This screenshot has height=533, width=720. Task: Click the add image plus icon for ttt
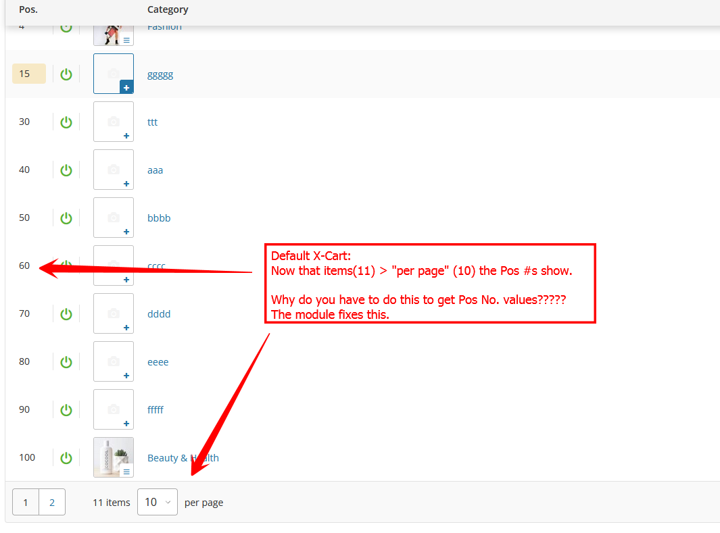(x=126, y=136)
